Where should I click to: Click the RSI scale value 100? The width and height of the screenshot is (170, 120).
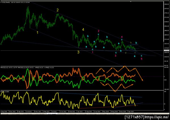coord(165,92)
